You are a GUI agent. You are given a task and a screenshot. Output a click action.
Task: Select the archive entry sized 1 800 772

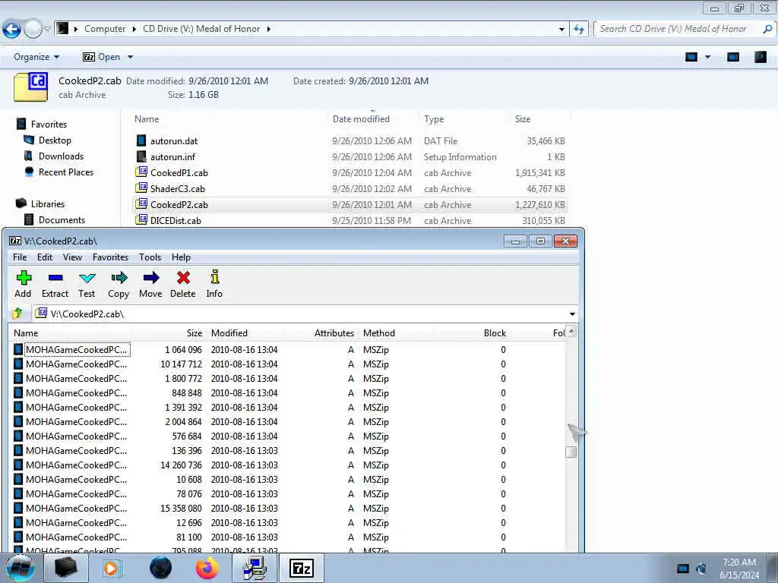(x=286, y=378)
